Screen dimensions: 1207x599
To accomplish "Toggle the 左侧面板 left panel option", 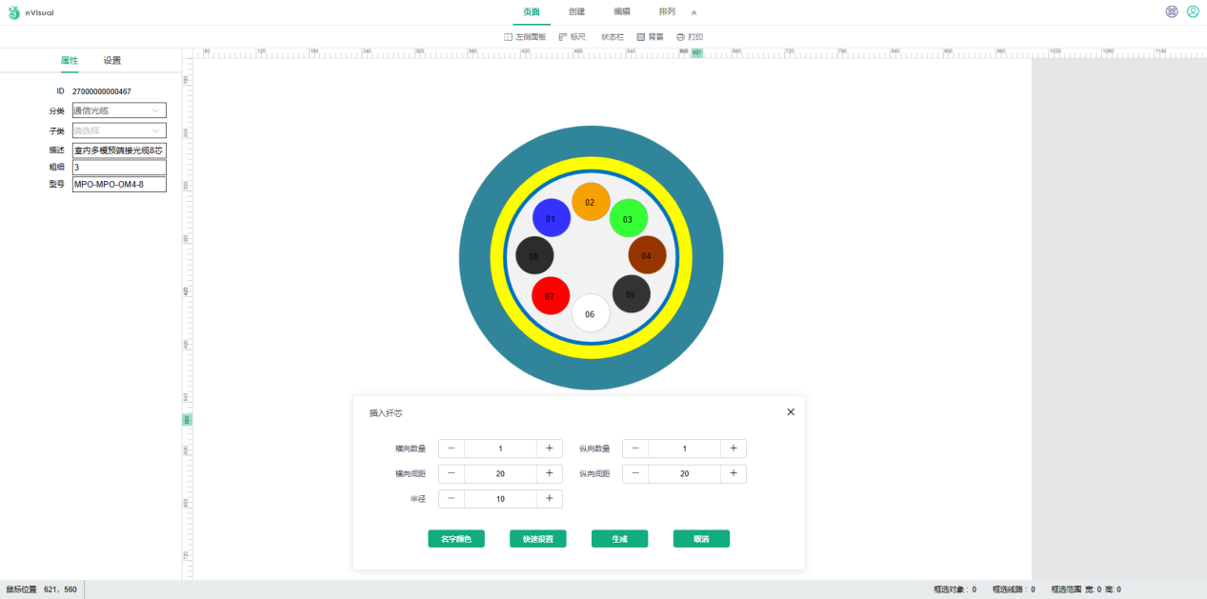I will coord(525,37).
